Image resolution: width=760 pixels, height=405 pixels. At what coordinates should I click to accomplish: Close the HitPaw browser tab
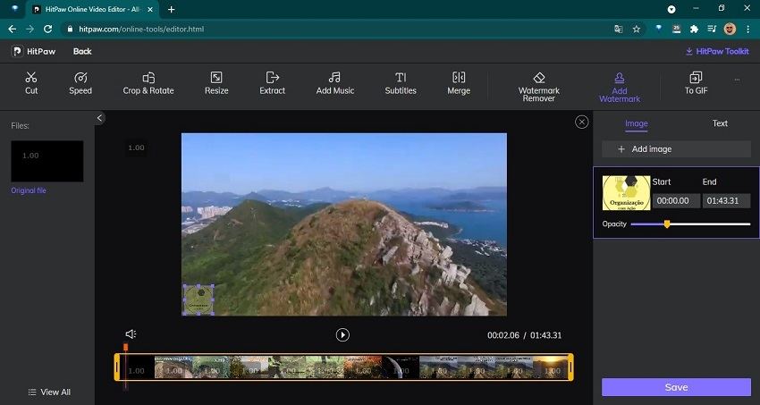click(x=152, y=9)
